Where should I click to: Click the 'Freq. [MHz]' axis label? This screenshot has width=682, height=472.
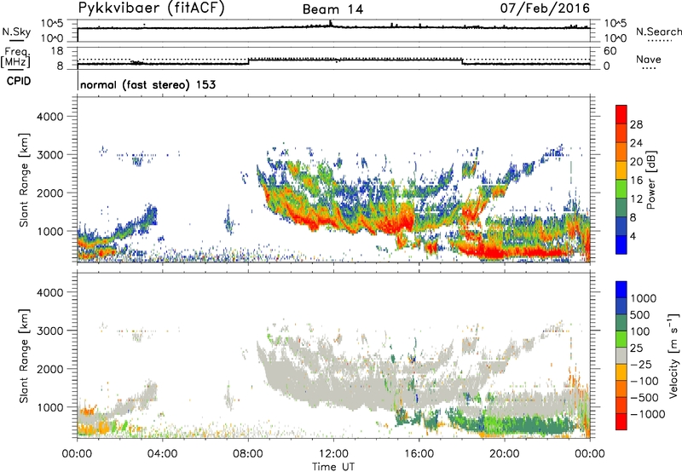pyautogui.click(x=16, y=58)
